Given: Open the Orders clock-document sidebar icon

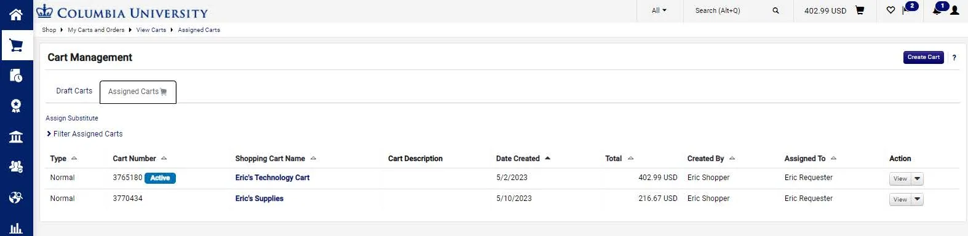Looking at the screenshot, I should pos(16,76).
